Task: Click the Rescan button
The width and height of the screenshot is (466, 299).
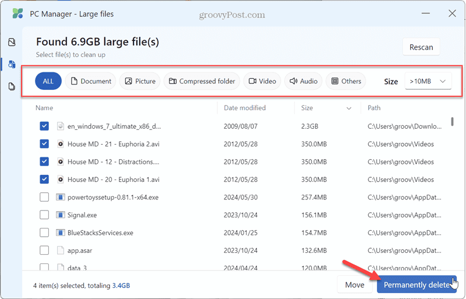Action: pos(421,47)
